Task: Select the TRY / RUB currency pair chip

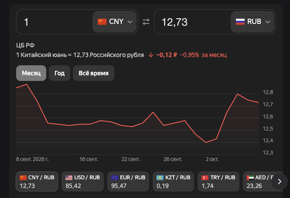Action: pyautogui.click(x=218, y=181)
